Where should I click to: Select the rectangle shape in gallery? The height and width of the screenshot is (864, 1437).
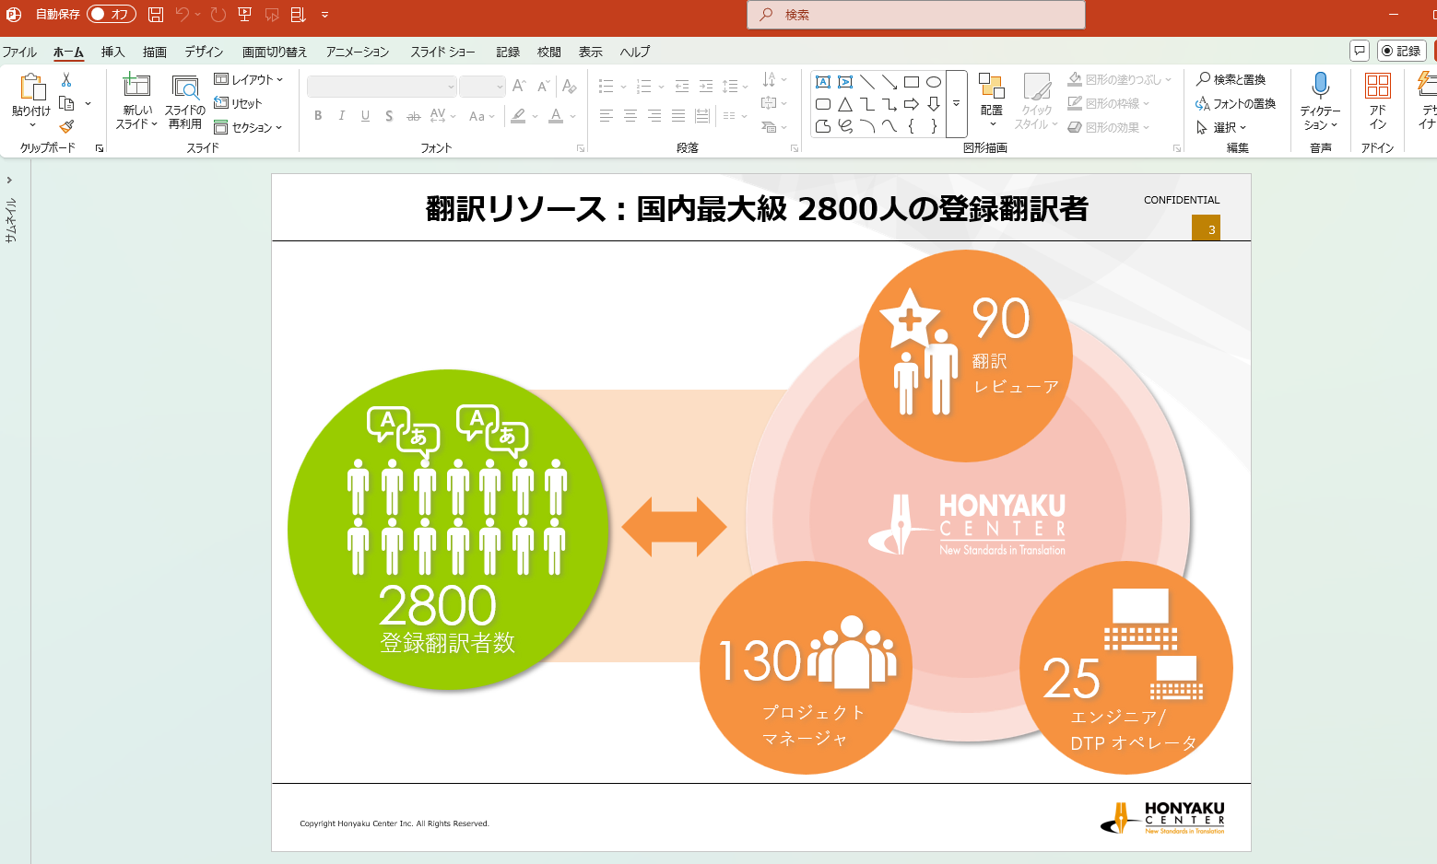[912, 82]
